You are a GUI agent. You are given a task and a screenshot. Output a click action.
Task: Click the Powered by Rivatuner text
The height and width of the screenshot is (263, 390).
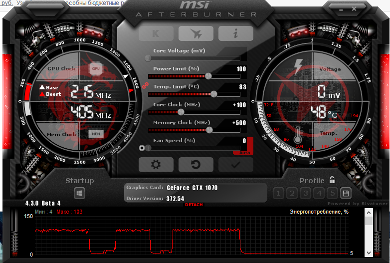click(358, 204)
